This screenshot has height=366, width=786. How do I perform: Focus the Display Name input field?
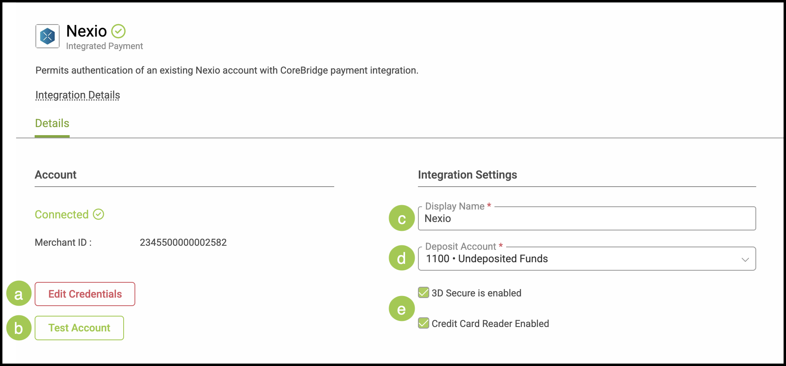tap(587, 218)
